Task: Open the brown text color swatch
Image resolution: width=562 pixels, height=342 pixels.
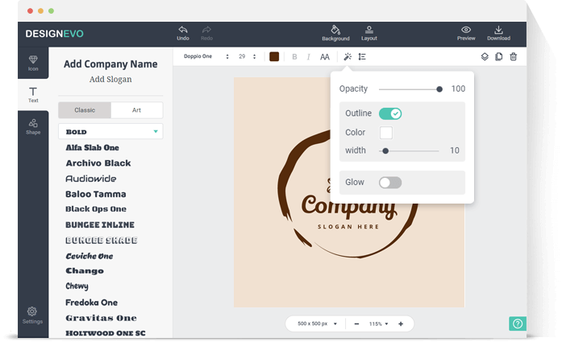Action: [x=274, y=56]
